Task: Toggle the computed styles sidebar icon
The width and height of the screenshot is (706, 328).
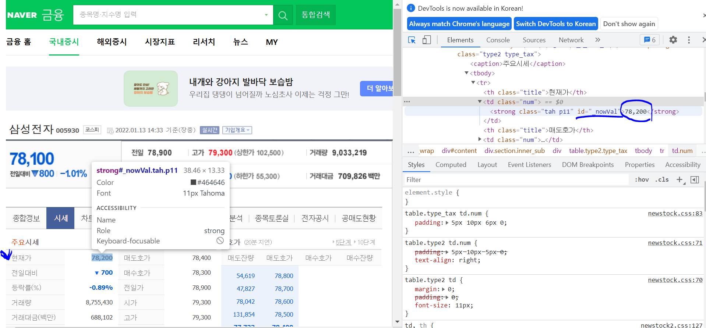Action: coord(695,179)
